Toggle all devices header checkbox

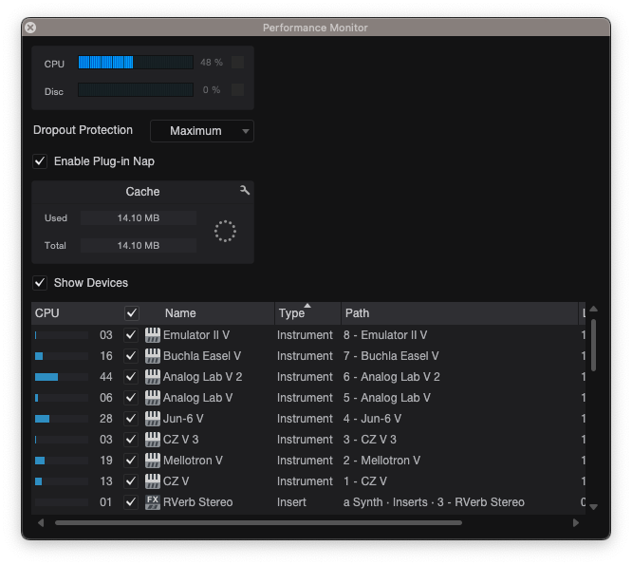point(132,313)
